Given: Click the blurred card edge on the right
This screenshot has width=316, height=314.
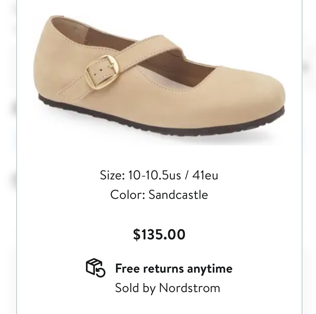Looking at the screenshot, I should click(309, 157).
